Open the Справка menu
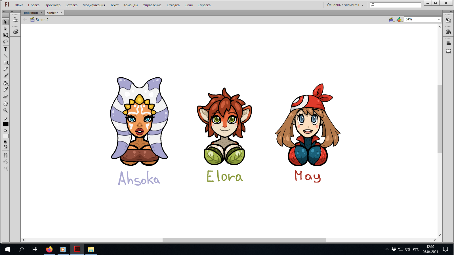Viewport: 454px width, 255px height. [x=204, y=5]
